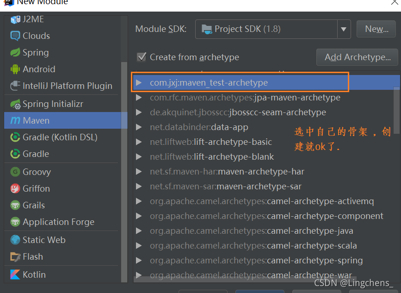
Task: Click the Project SDK folder icon
Action: click(x=207, y=29)
